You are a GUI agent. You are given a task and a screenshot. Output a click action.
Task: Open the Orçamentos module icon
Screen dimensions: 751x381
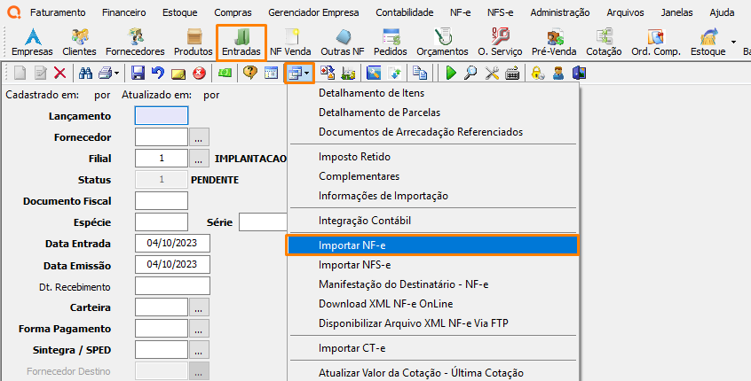[x=442, y=42]
